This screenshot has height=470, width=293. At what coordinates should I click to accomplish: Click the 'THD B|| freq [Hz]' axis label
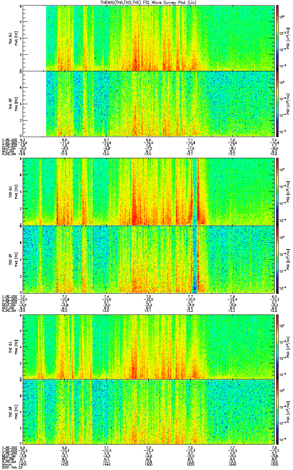(x=13, y=259)
